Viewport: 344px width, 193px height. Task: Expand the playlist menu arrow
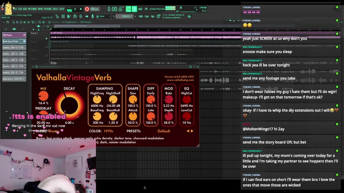point(4,22)
